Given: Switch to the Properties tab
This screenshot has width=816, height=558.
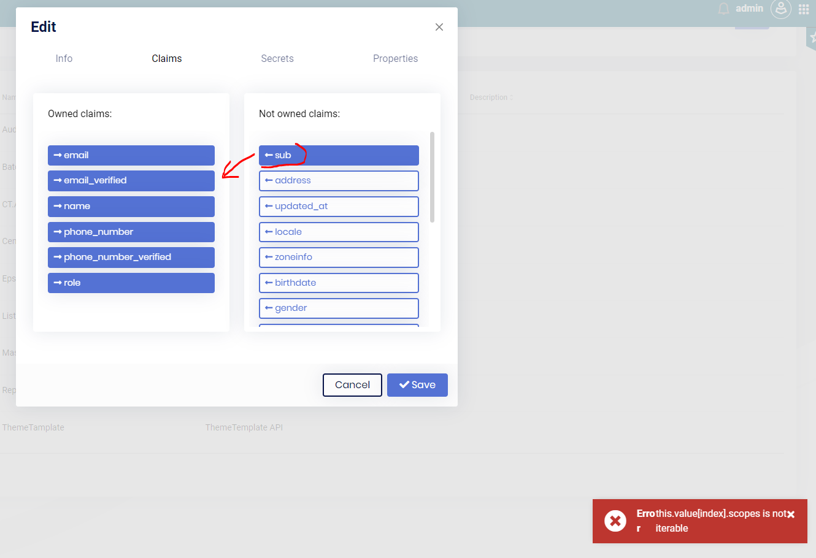Looking at the screenshot, I should tap(396, 59).
